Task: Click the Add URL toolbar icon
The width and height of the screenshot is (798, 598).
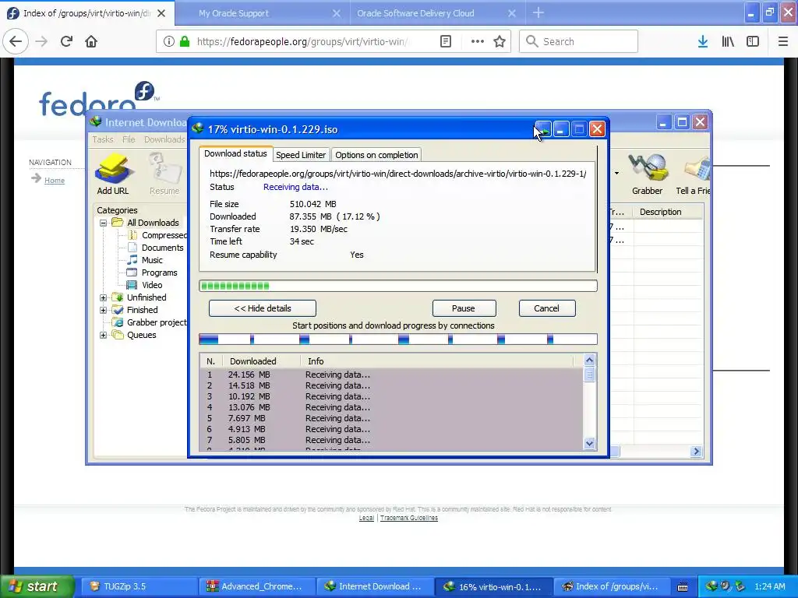Action: coord(113,174)
